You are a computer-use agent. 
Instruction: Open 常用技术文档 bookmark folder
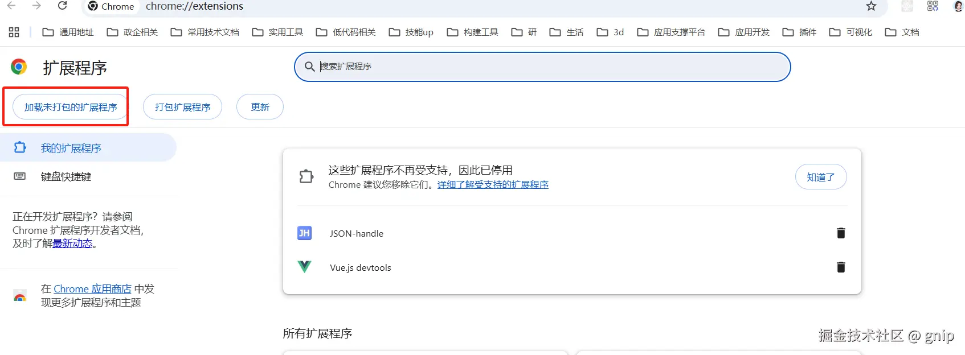point(205,32)
